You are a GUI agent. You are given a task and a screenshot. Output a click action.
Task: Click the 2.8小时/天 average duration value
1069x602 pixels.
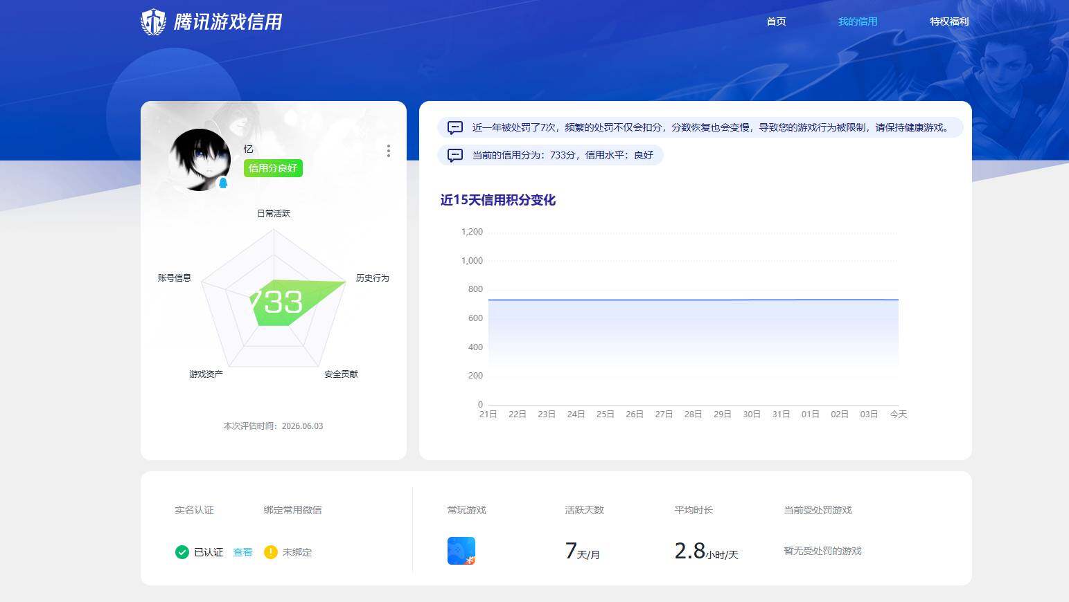(x=707, y=551)
